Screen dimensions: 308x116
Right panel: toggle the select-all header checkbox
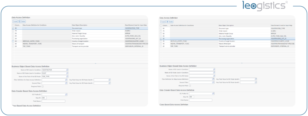pos(161,25)
